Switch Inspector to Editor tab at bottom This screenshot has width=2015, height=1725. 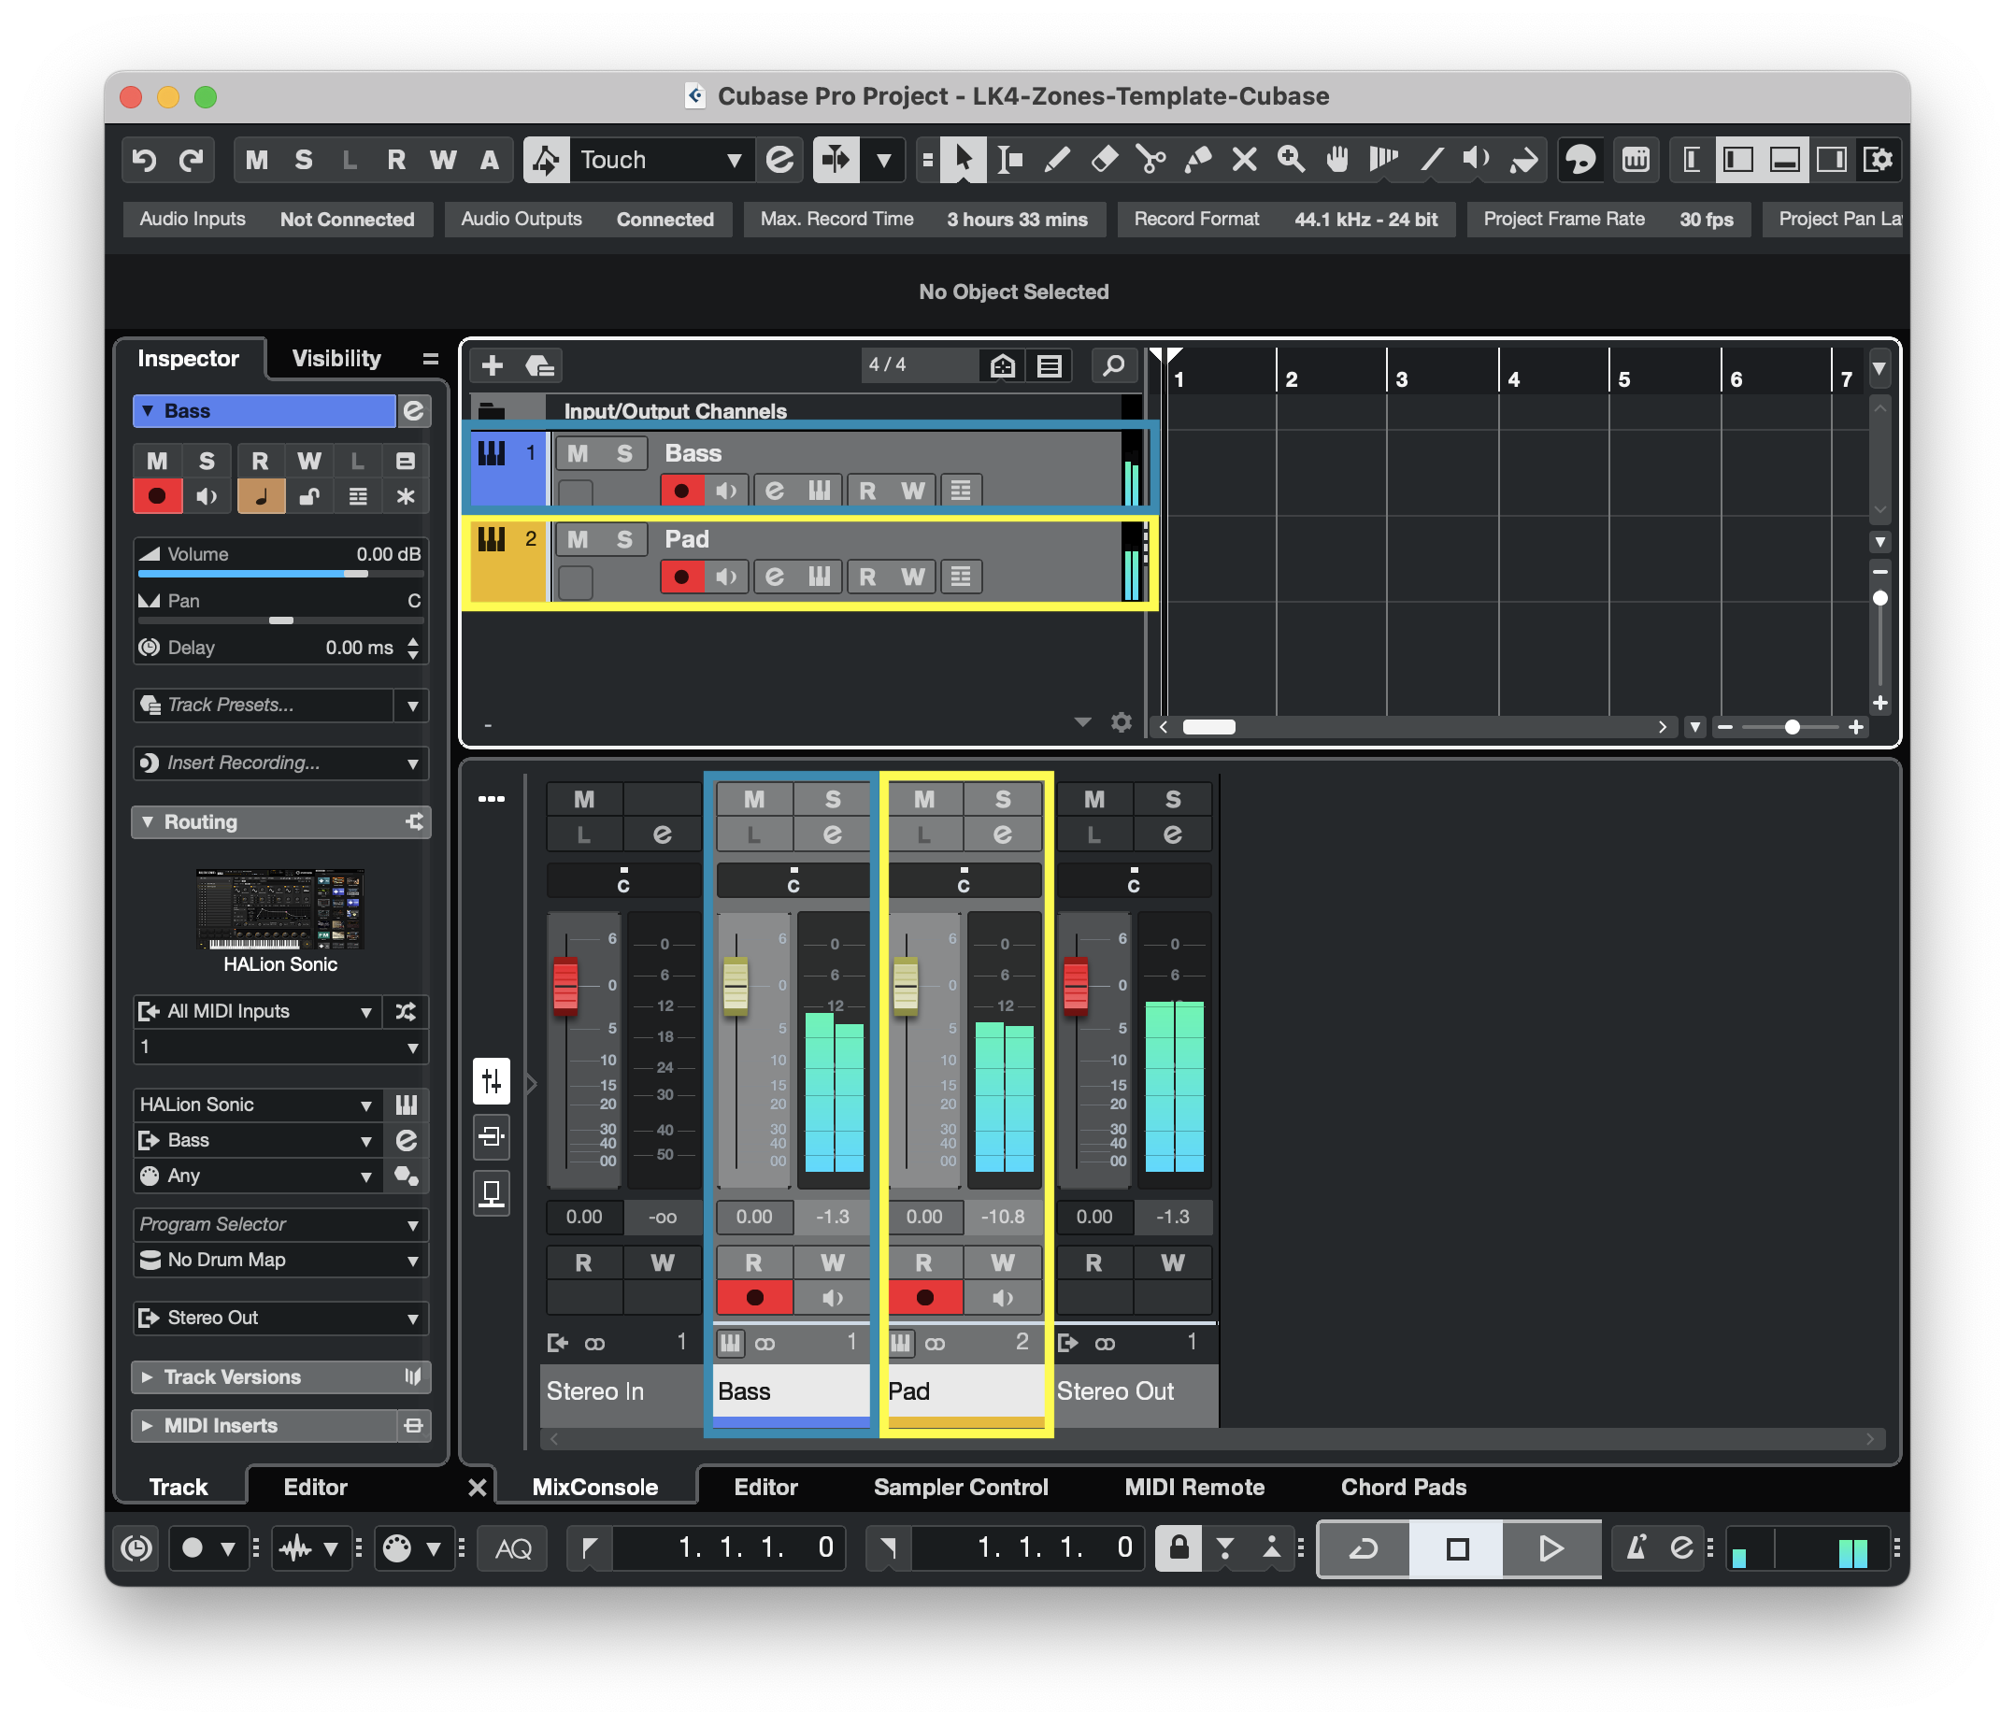point(315,1488)
